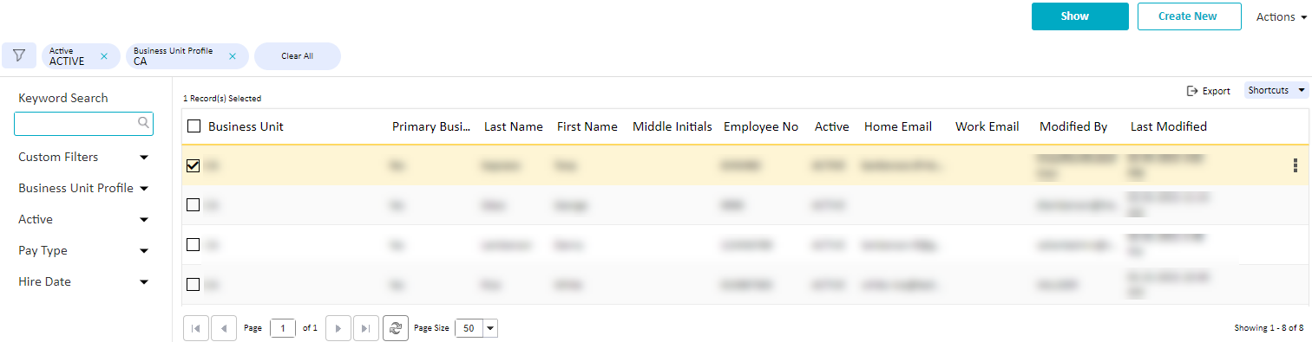Screen dimensions: 1312x342
Task: Click the page number input box
Action: click(x=282, y=328)
